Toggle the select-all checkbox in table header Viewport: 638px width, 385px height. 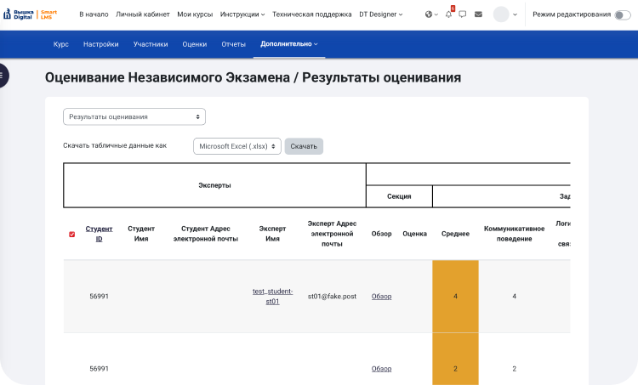[x=72, y=235]
